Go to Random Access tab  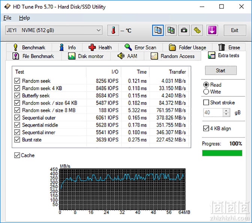click(x=172, y=56)
